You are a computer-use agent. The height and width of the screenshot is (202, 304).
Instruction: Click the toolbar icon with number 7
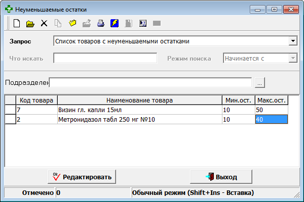click(x=143, y=23)
